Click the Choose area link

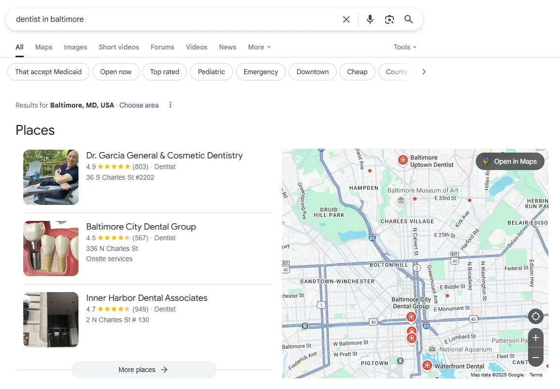point(139,105)
